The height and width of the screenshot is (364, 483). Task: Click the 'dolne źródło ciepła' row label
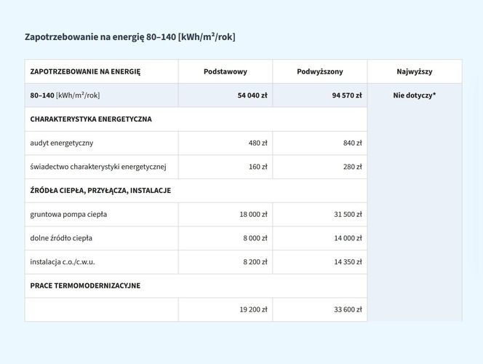pyautogui.click(x=61, y=238)
